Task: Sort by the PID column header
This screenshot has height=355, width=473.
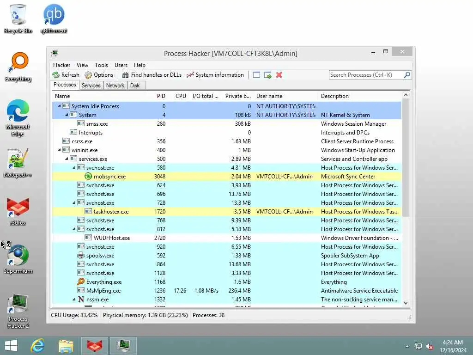Action: (161, 96)
